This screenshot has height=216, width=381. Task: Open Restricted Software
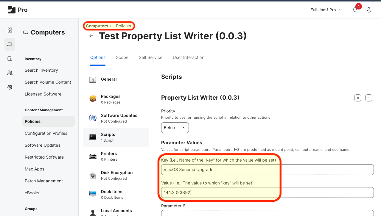(x=44, y=157)
